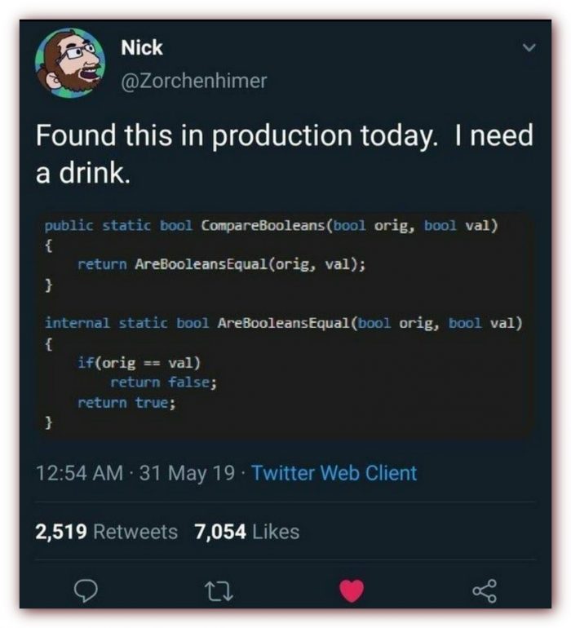This screenshot has height=628, width=571.
Task: Open the Twitter Web Client link
Action: (334, 473)
